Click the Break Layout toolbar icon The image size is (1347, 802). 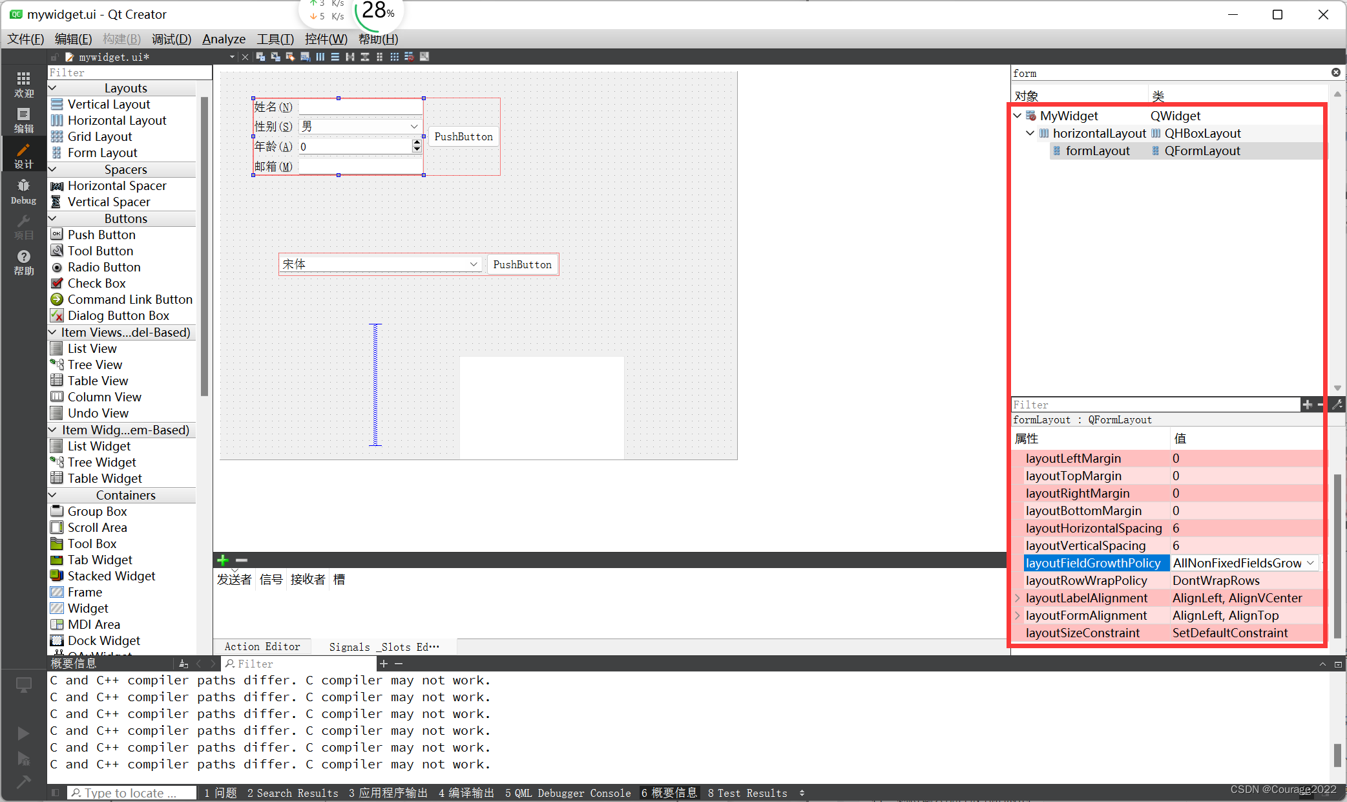pos(409,57)
